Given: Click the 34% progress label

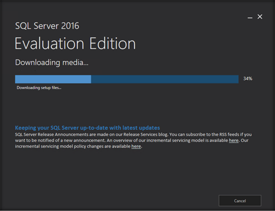Looking at the screenshot, I should pos(248,79).
